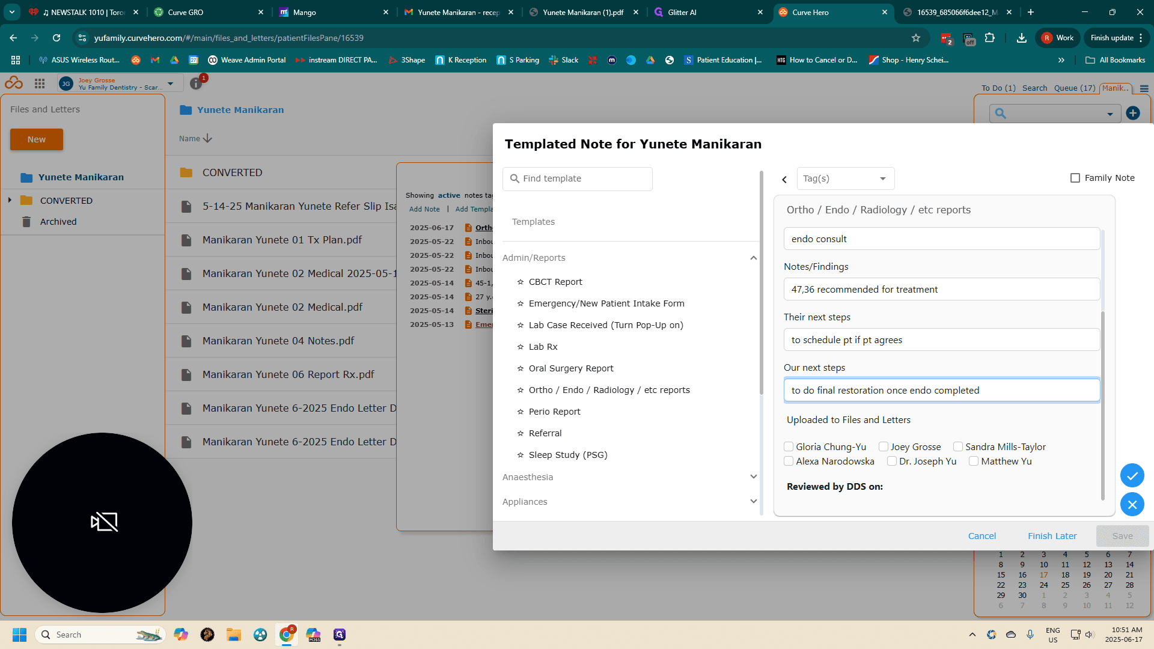Viewport: 1154px width, 649px height.
Task: Click the blue plus icon beside search box
Action: pyautogui.click(x=1133, y=113)
